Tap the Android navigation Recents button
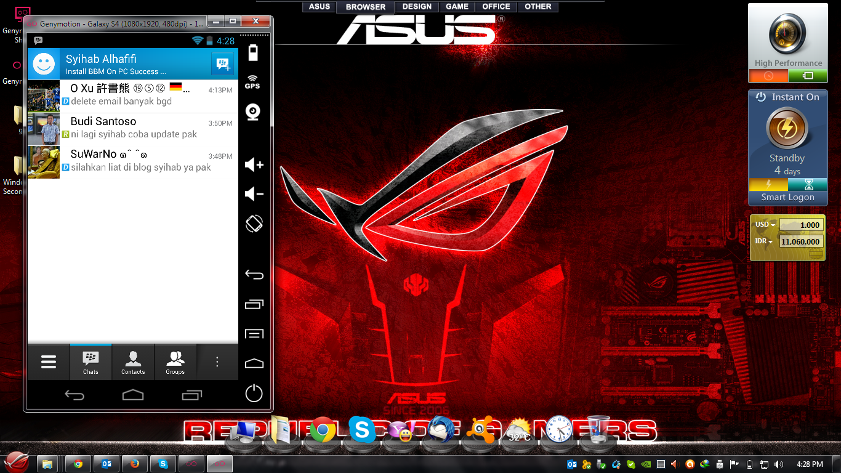This screenshot has height=473, width=841. [192, 395]
